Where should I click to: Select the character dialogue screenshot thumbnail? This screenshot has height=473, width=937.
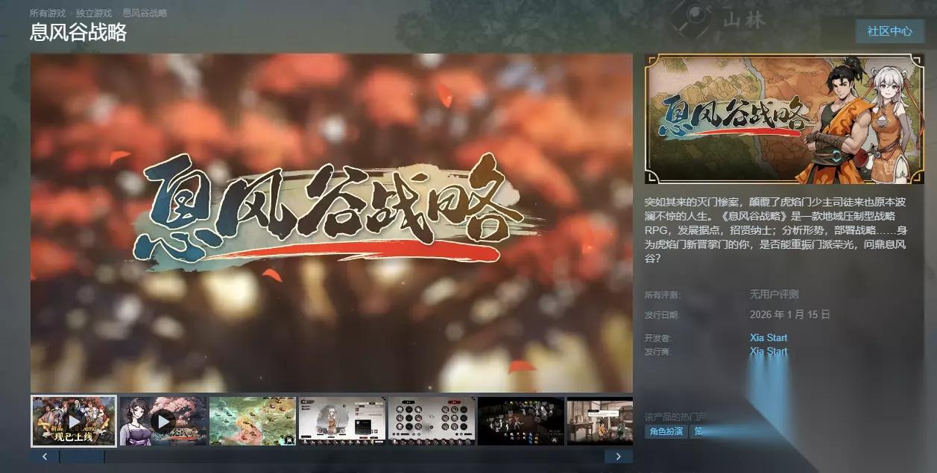(x=342, y=421)
